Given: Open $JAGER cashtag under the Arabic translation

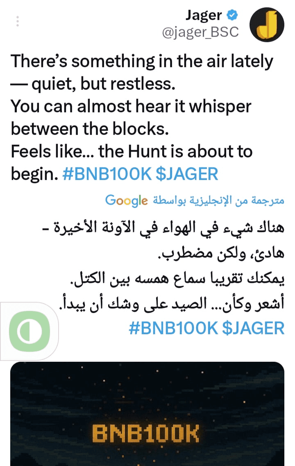Looking at the screenshot, I should (253, 328).
